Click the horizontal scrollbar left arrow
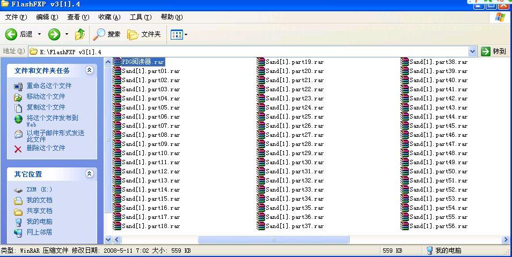Viewport: 512px width, 257px height. 116,240
